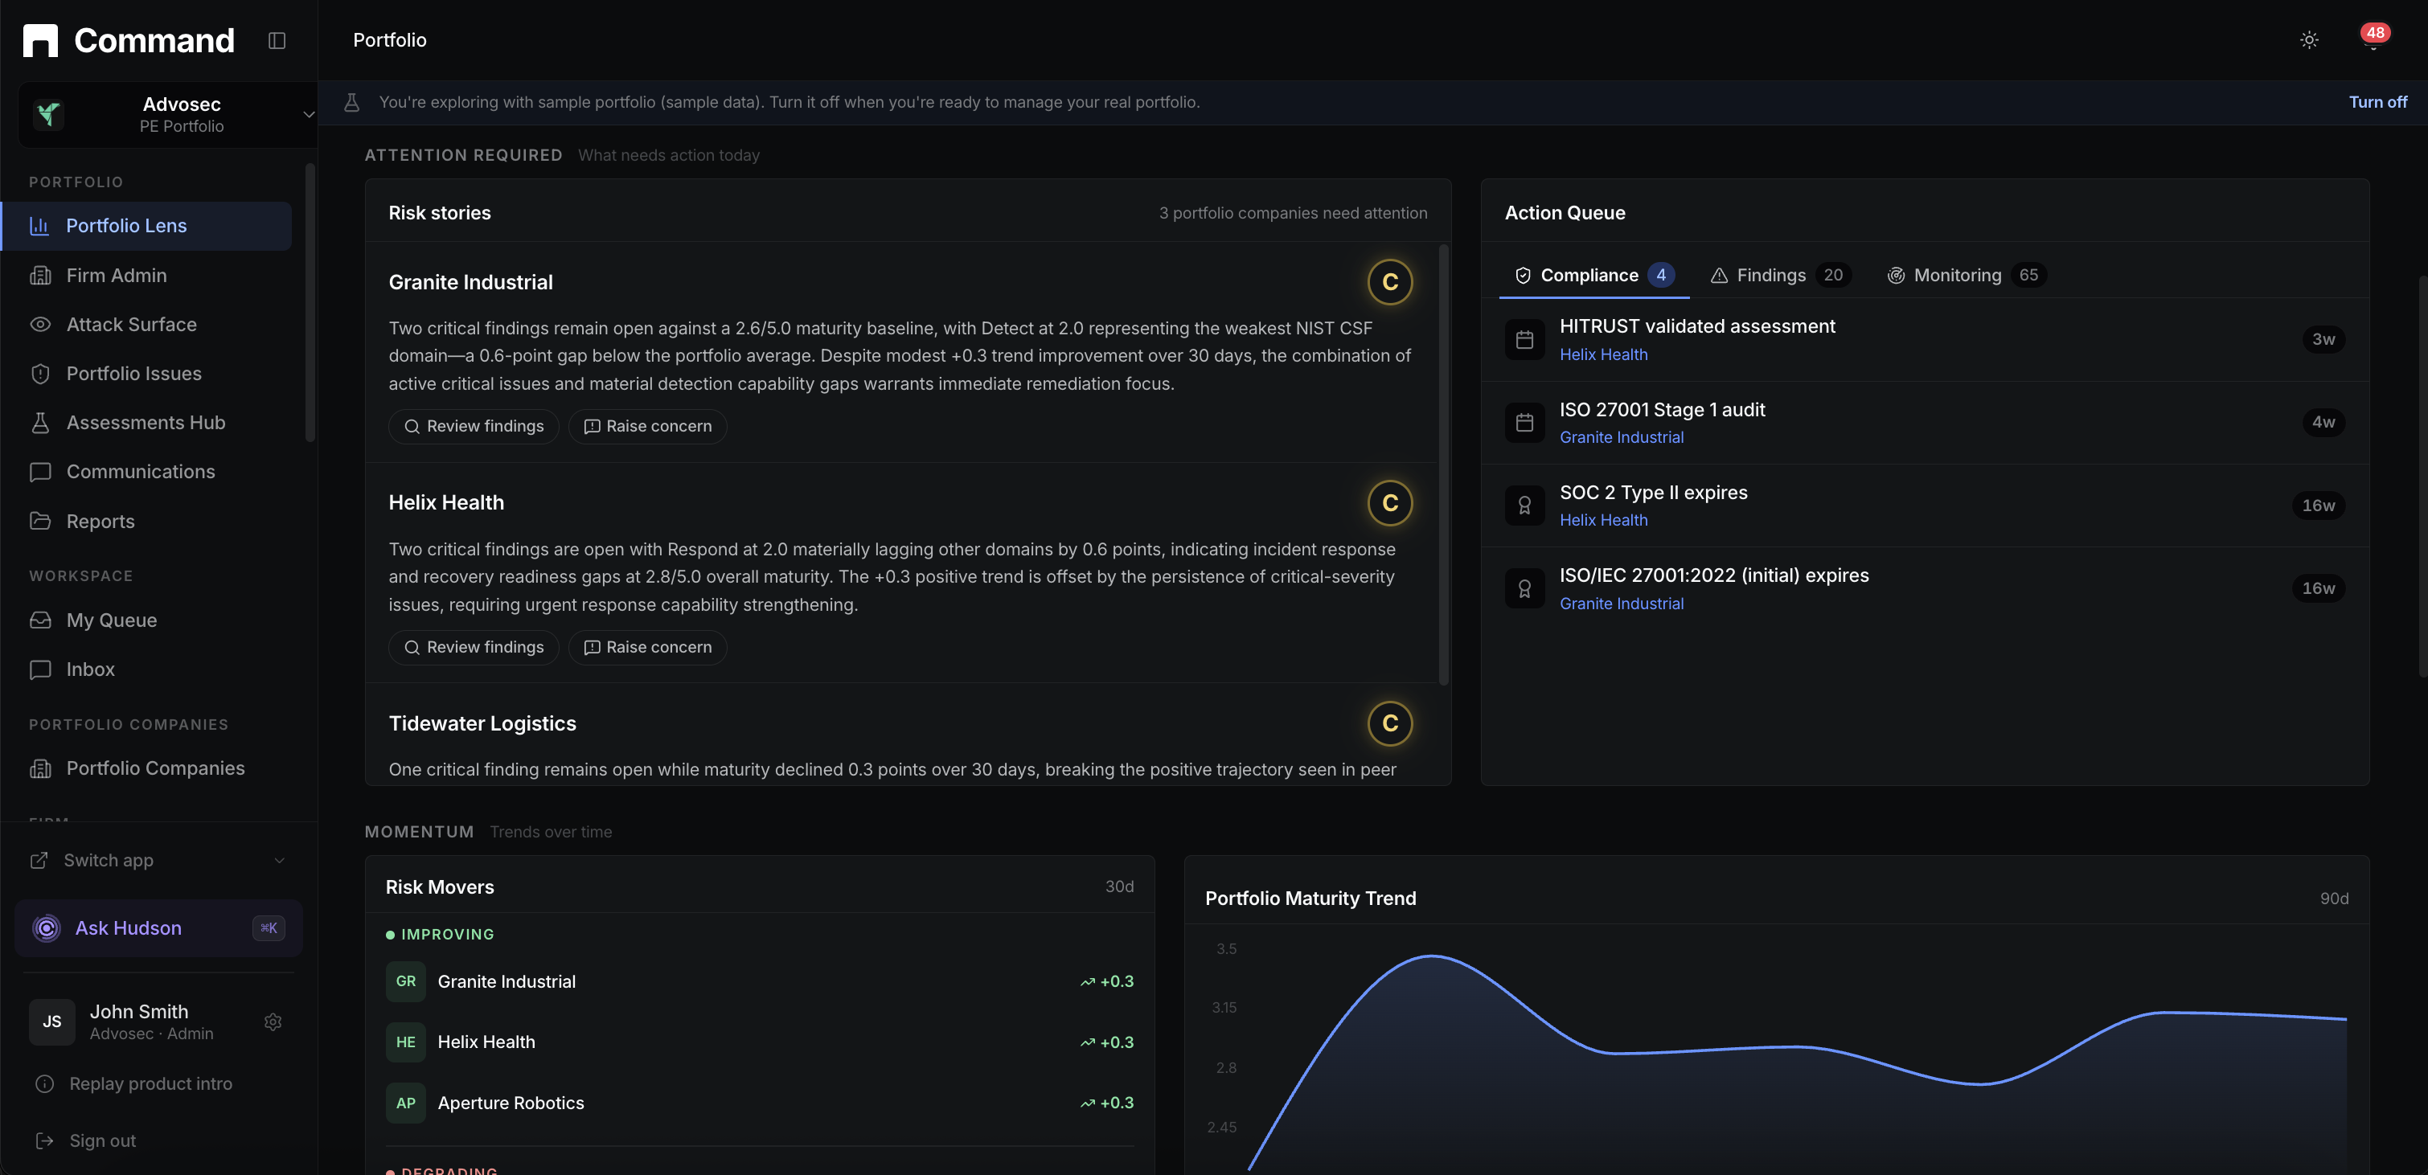Click Review findings for Helix Health

[474, 647]
